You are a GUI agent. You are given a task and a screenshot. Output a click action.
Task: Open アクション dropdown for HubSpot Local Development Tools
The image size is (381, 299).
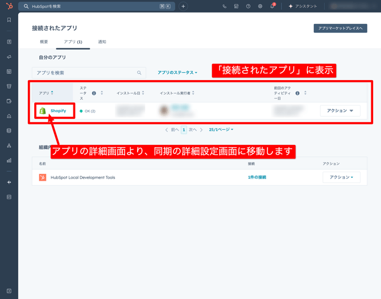tap(341, 177)
